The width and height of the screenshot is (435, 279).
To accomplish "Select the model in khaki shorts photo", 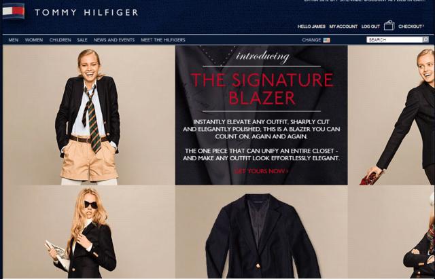I will (x=89, y=115).
